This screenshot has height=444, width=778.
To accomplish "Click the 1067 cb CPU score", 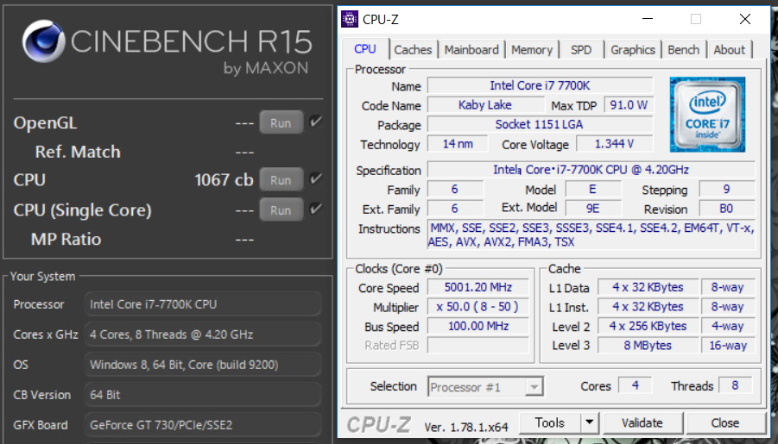I will click(224, 179).
